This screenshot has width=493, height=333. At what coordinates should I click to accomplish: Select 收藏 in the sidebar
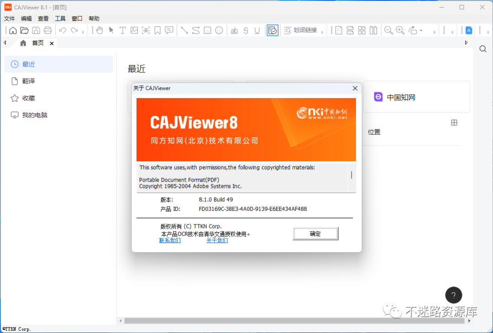pos(59,98)
